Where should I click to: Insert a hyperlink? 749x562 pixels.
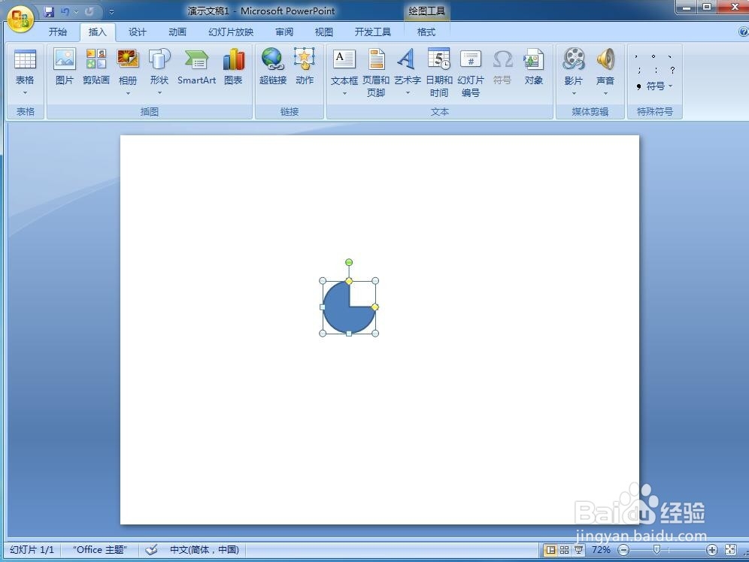click(272, 68)
